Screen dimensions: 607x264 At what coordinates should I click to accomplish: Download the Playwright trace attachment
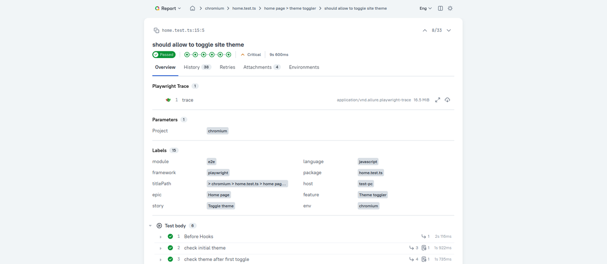click(447, 100)
